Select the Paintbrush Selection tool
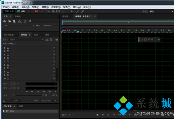Screen dimensions: 174x119 pos(77,11)
